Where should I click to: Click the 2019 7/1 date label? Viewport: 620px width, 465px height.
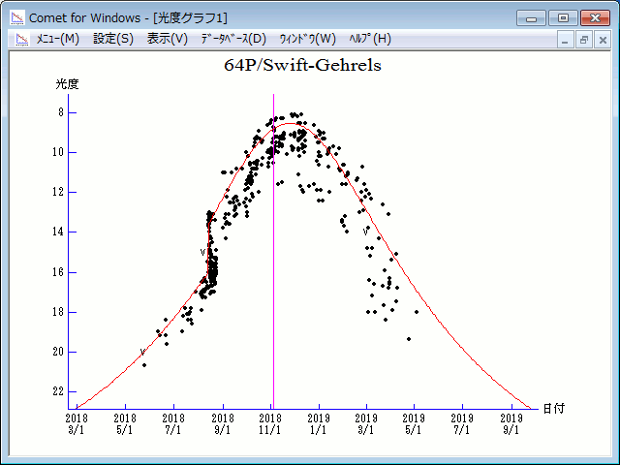pos(462,424)
